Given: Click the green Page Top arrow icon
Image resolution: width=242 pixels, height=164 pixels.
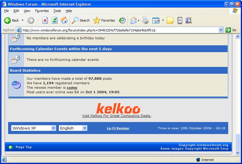Looking at the screenshot, I should pyautogui.click(x=11, y=147).
